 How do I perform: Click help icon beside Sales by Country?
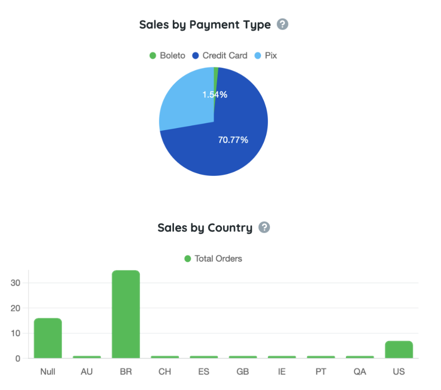(x=264, y=227)
